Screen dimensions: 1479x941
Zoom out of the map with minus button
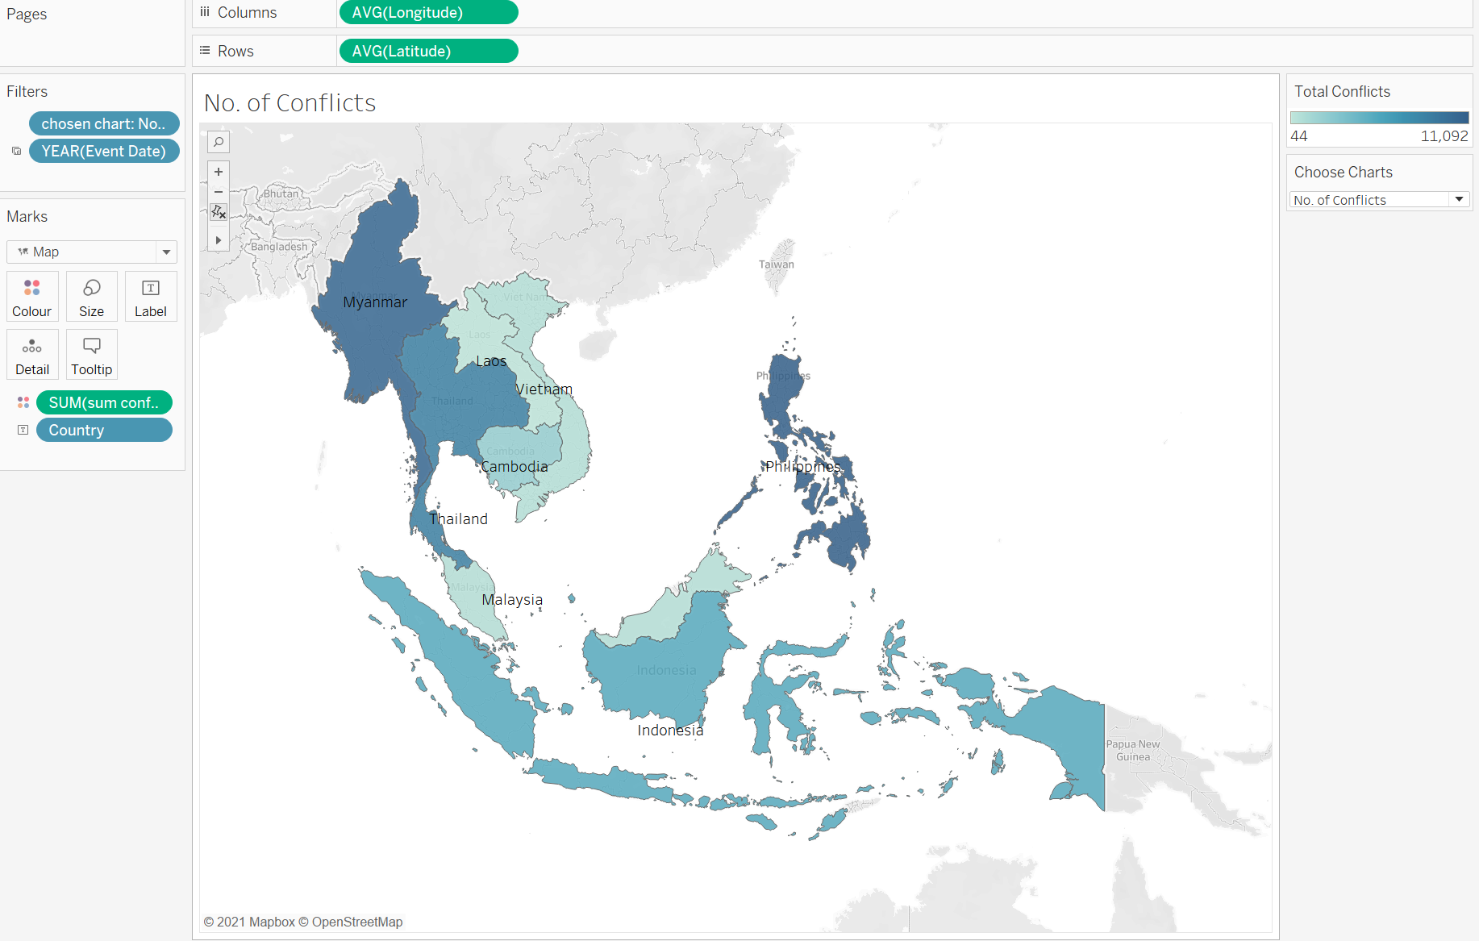pos(219,192)
